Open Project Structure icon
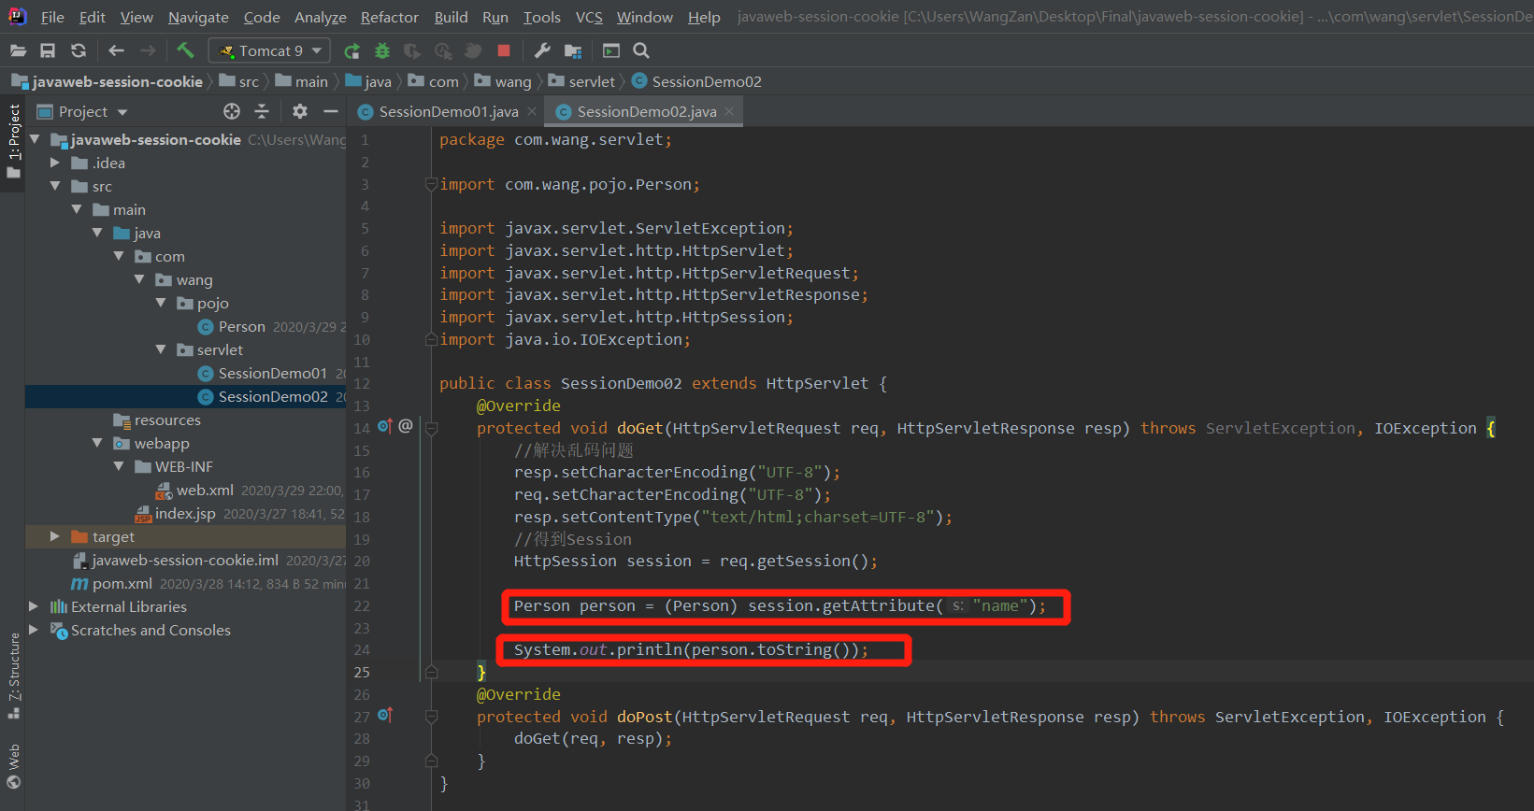The width and height of the screenshot is (1534, 811). [x=573, y=50]
